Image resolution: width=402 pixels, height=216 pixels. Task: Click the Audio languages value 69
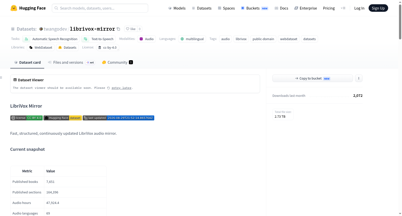click(x=48, y=213)
